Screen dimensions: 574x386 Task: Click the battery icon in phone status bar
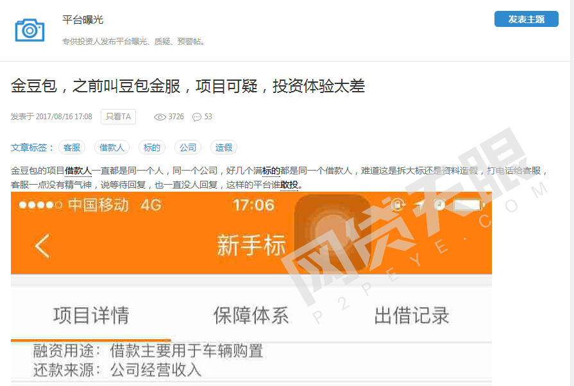click(469, 205)
